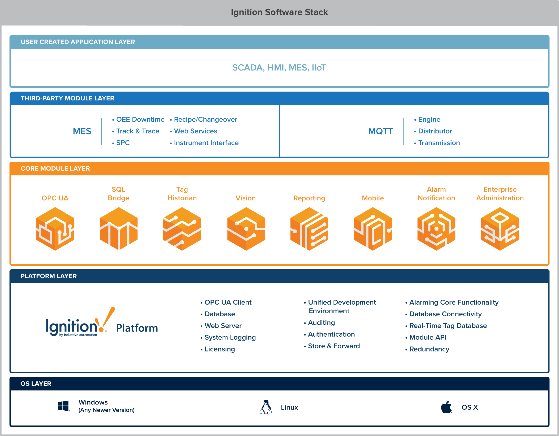Click "Licensing" platform feature
Viewport: 559px width, 436px height.
[220, 349]
